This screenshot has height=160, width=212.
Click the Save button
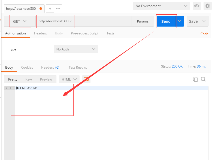[x=193, y=21]
